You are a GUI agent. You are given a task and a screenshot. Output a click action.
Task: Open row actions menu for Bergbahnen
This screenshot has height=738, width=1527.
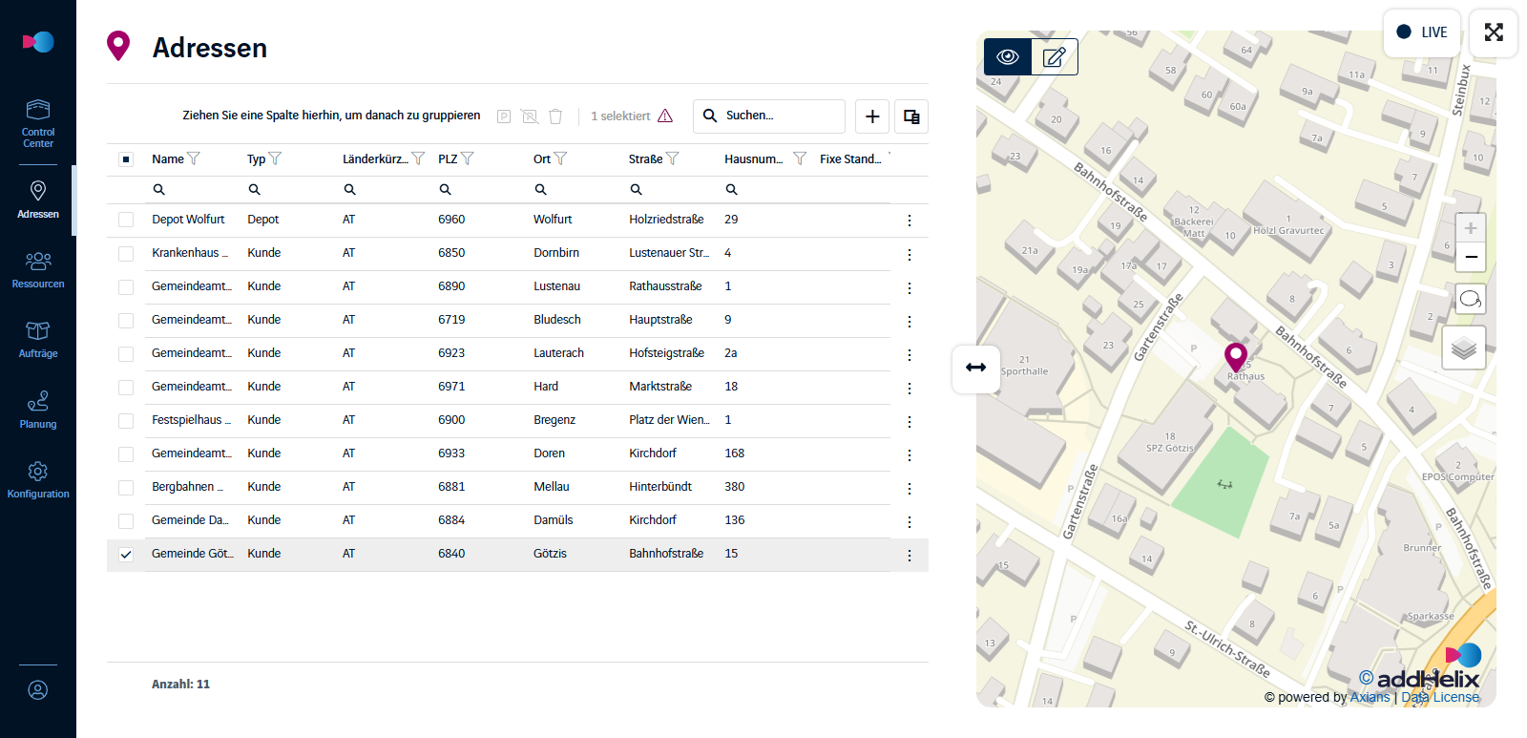910,488
